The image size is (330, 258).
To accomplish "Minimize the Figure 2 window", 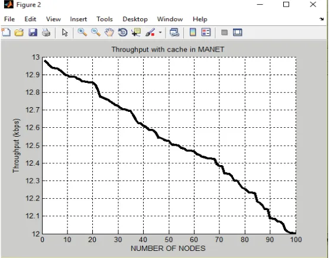I will (260, 4).
